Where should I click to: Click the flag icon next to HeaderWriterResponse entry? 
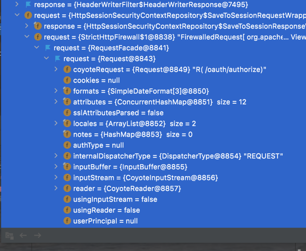29,5
